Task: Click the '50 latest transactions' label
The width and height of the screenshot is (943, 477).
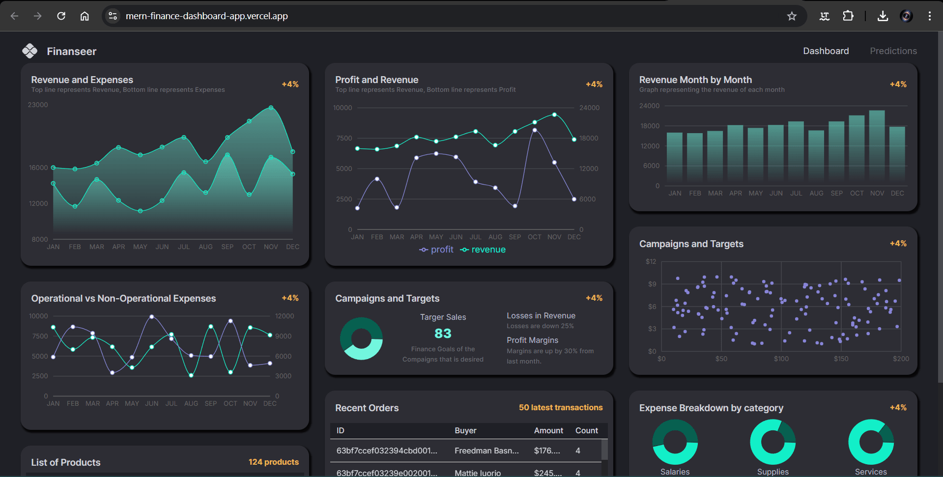Action: [x=561, y=408]
